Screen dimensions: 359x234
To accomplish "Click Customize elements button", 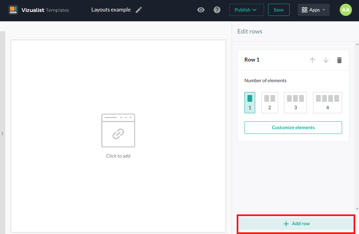I will pyautogui.click(x=293, y=127).
